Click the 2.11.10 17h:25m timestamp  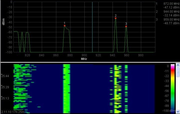(x=13, y=112)
